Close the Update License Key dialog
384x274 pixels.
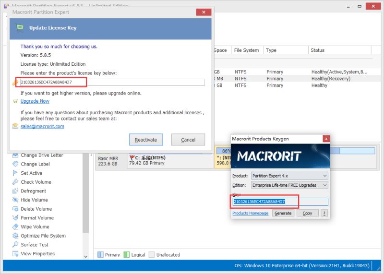[204, 12]
